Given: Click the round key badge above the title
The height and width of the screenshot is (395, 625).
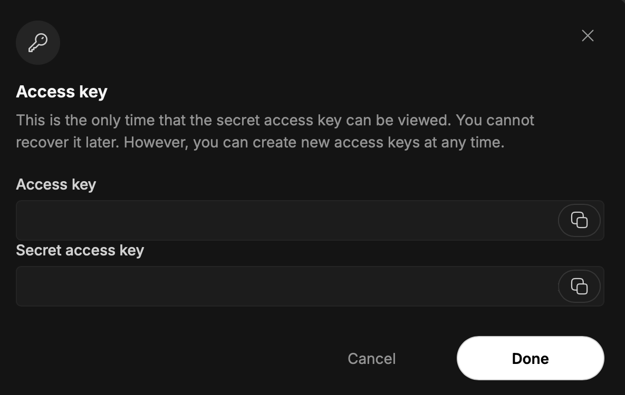Looking at the screenshot, I should tap(38, 43).
